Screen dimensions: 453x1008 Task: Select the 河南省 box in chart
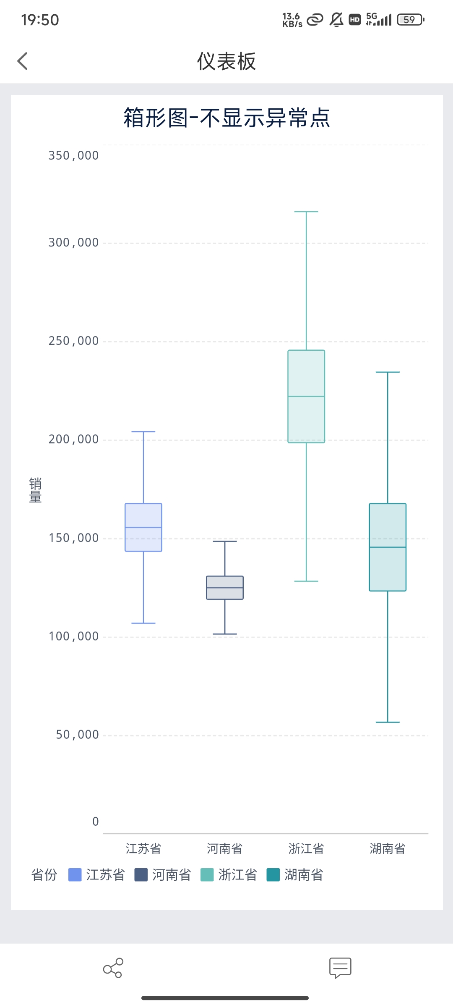(225, 588)
